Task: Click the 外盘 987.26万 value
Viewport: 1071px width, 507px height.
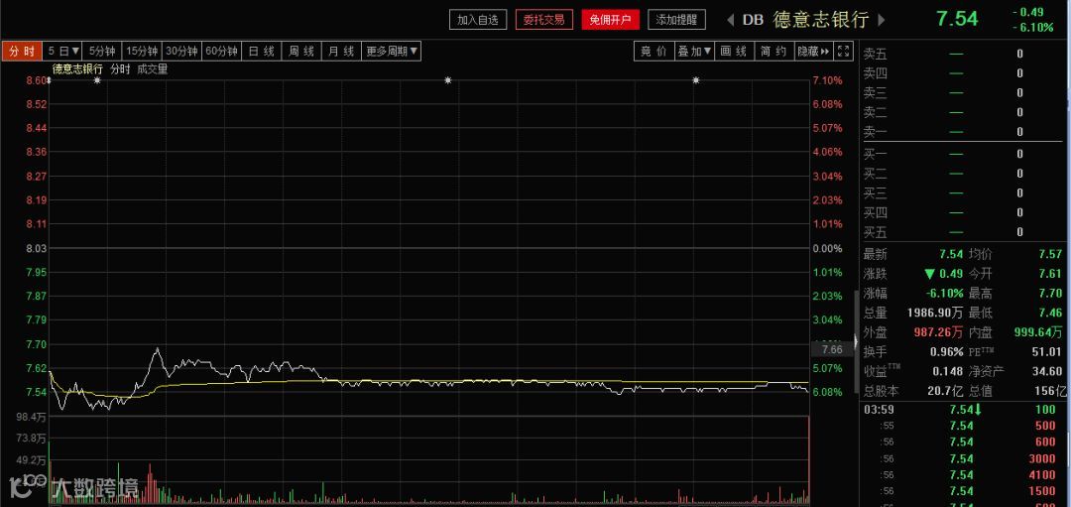Action: [938, 332]
